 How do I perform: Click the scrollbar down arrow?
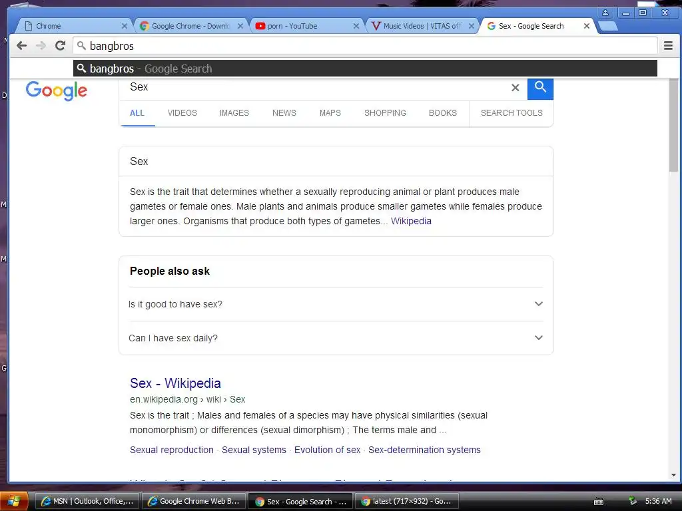tap(673, 475)
